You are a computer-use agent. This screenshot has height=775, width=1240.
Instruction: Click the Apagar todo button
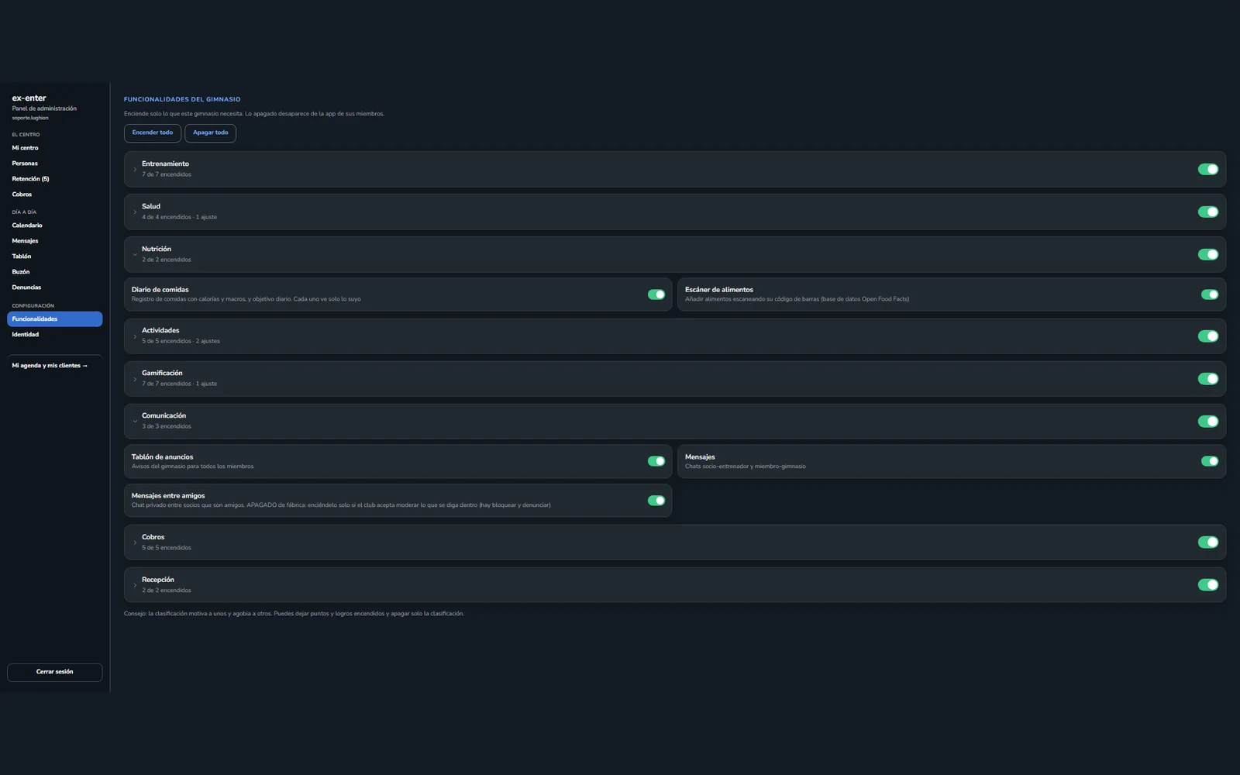click(210, 133)
